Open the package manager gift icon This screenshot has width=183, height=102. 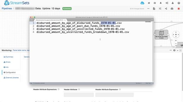pyautogui.click(x=155, y=3)
